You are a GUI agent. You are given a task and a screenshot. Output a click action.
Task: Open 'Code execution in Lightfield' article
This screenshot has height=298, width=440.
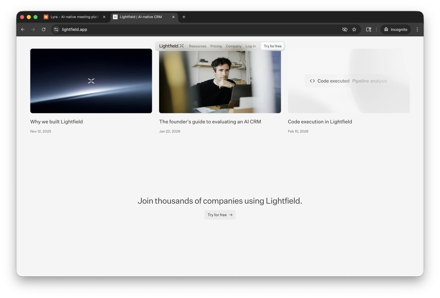coord(320,122)
